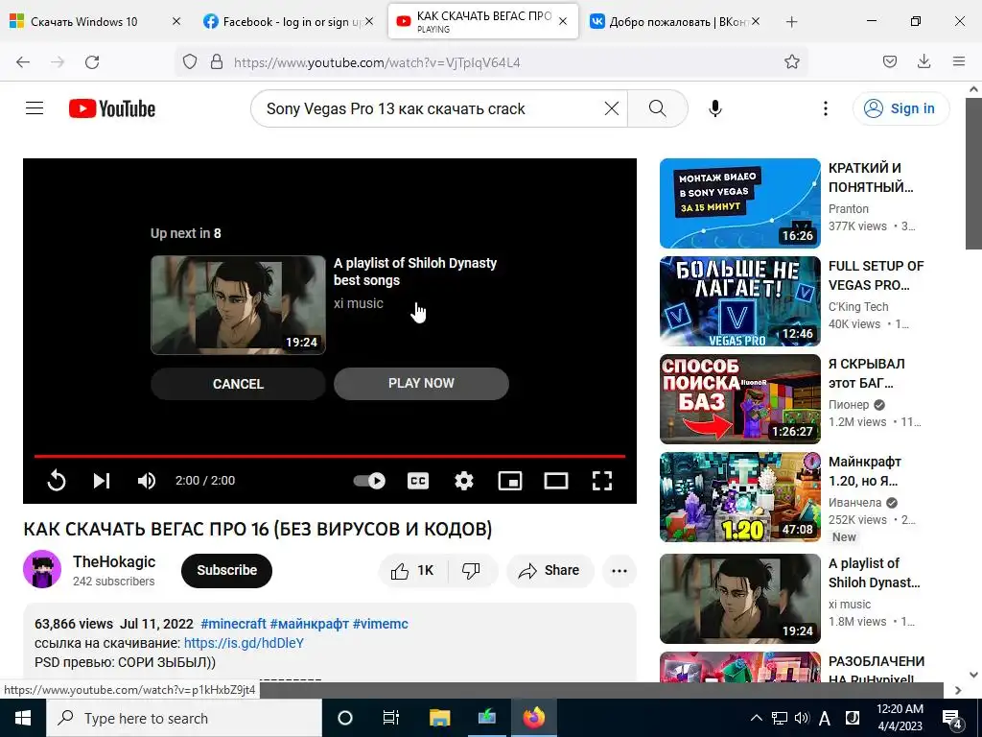The width and height of the screenshot is (982, 737).
Task: Open the #майнкрафт hashtag
Action: (310, 624)
